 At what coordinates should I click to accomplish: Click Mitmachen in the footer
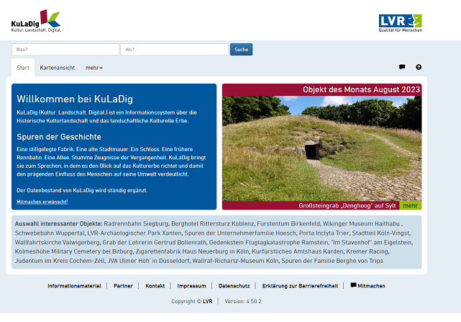(x=371, y=286)
